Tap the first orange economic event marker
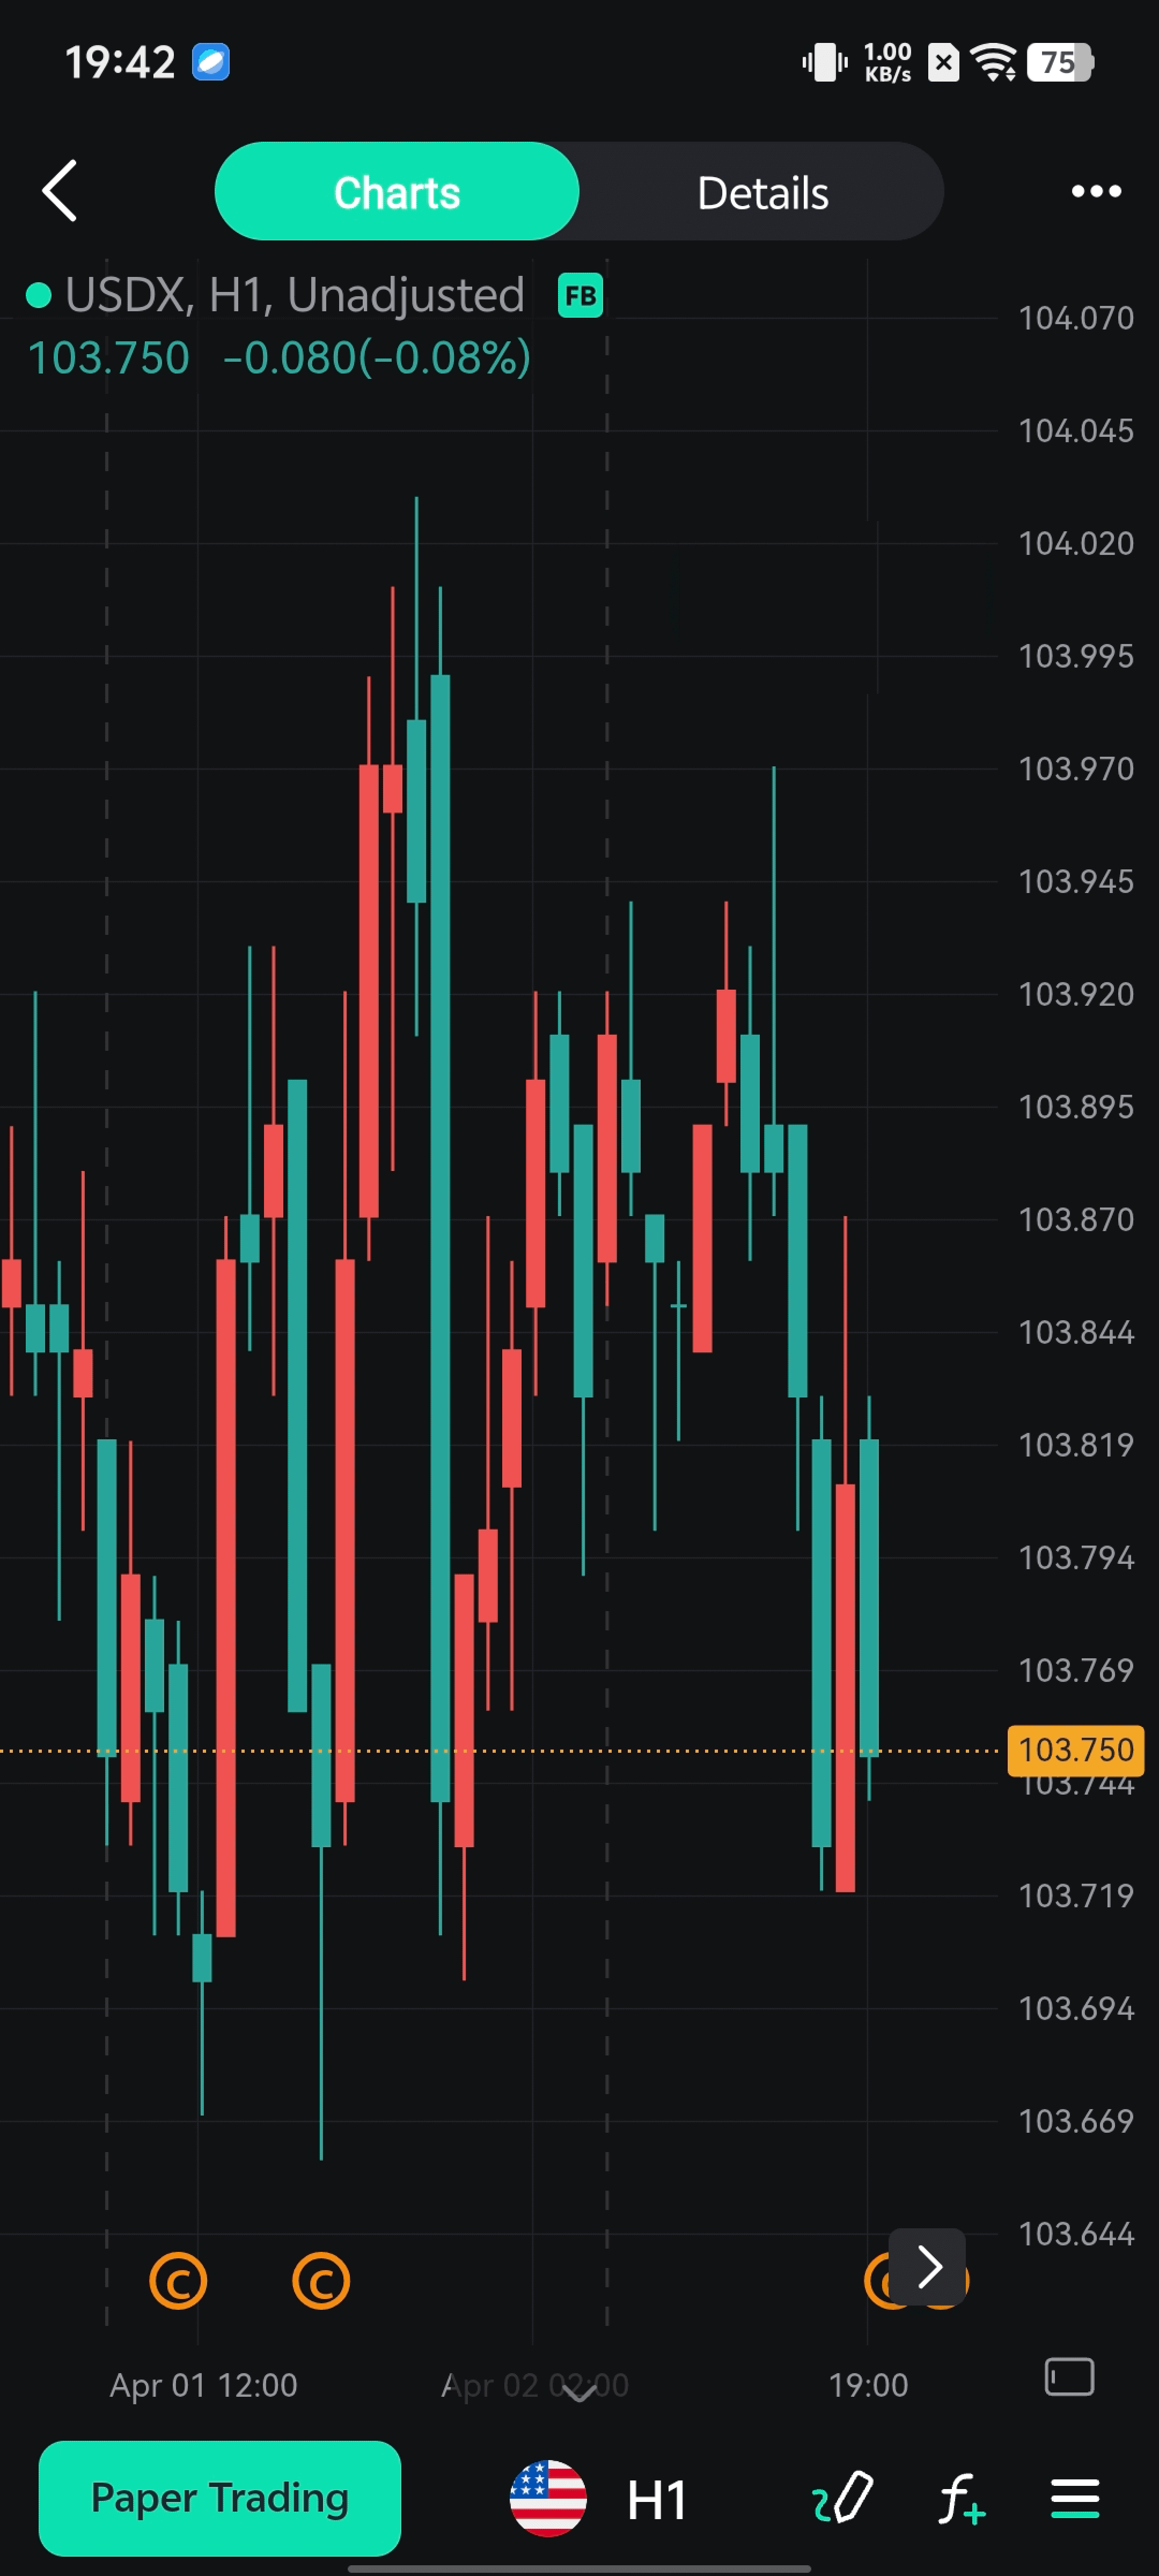 [x=178, y=2281]
